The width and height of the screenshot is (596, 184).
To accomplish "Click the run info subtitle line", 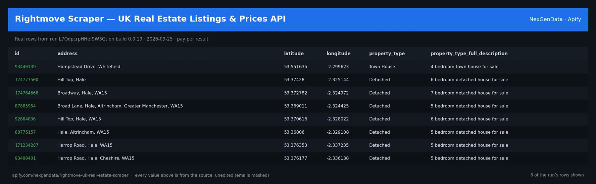I will 112,39.
